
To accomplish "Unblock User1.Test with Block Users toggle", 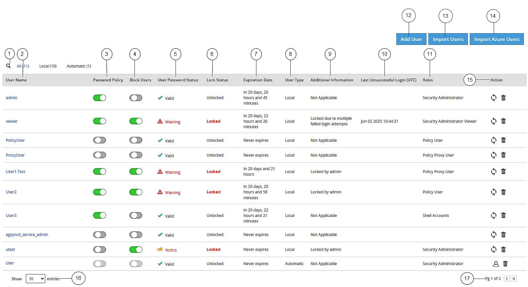I will coord(136,171).
